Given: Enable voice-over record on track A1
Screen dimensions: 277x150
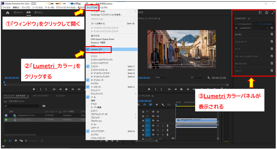Looking at the screenshot, I should (x=167, y=126).
